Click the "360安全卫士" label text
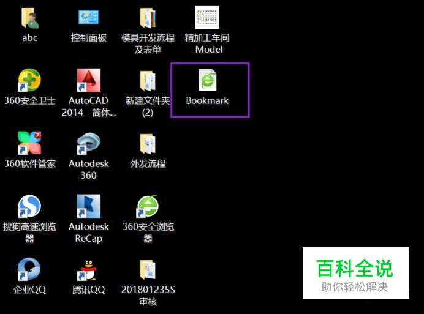 tap(30, 101)
